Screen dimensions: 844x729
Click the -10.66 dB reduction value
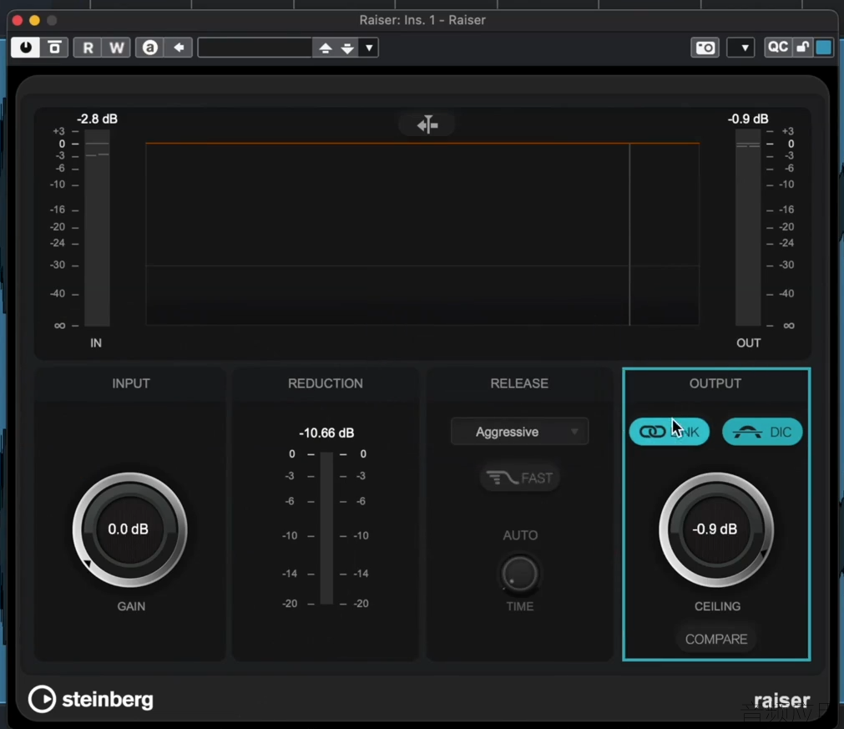click(326, 433)
